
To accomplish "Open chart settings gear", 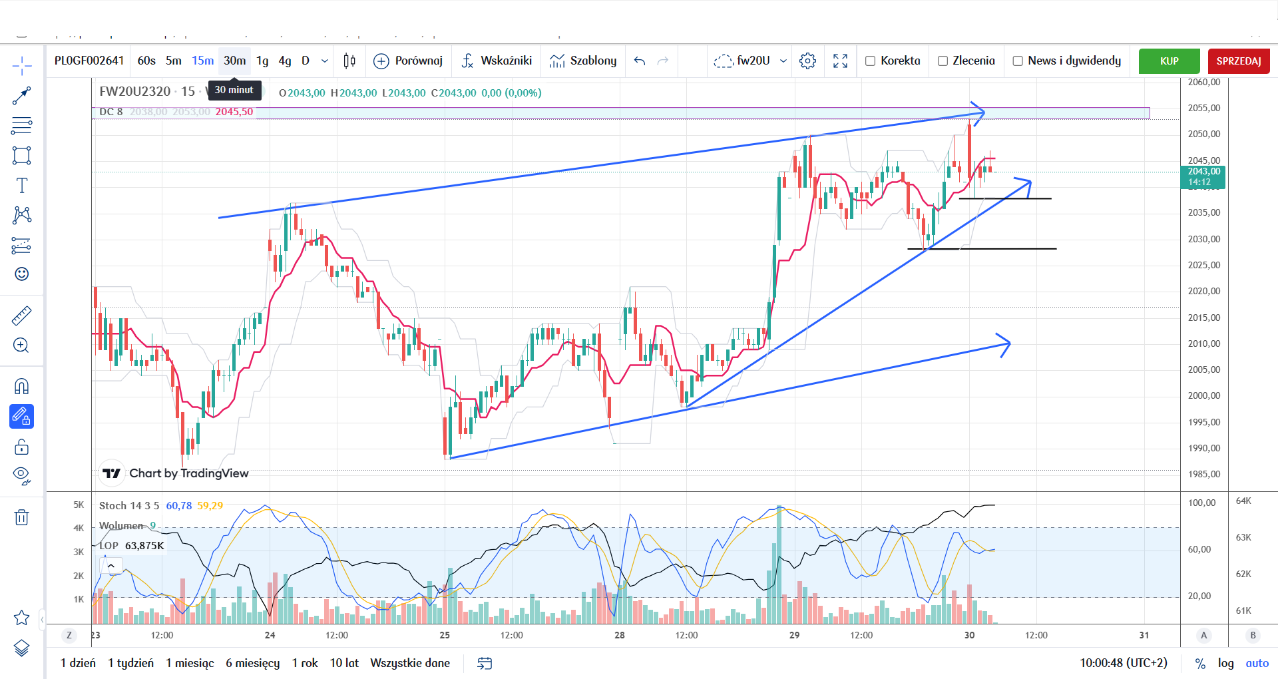I will pyautogui.click(x=807, y=61).
